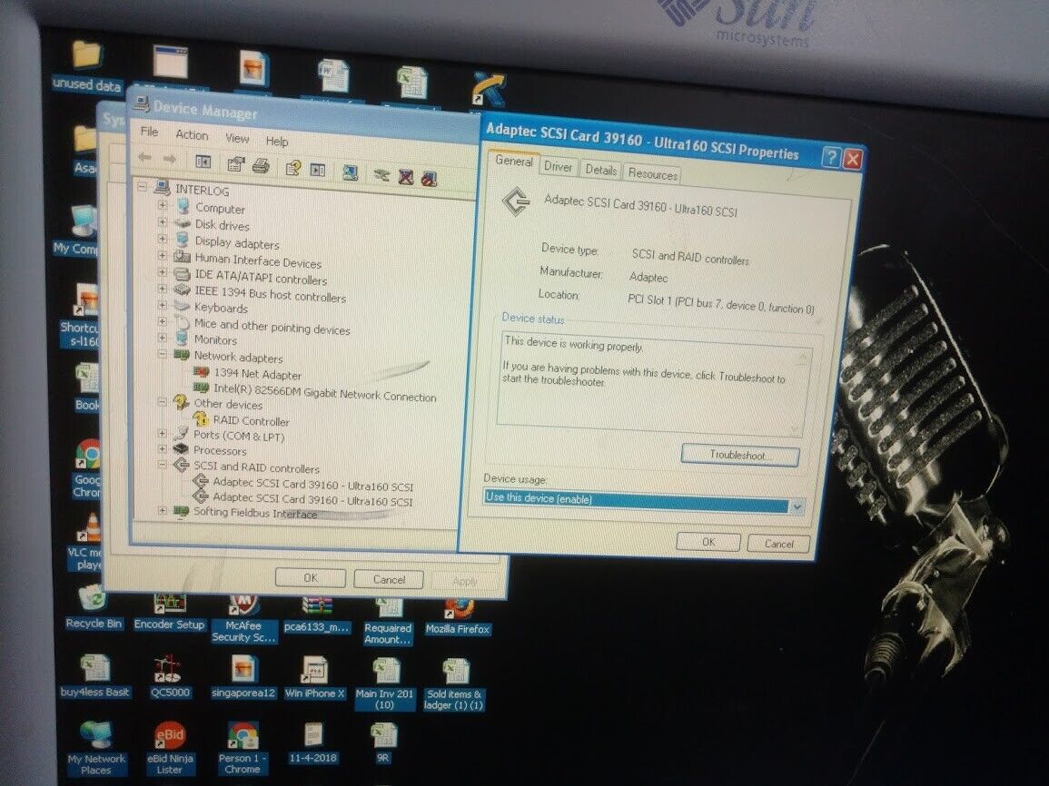
Task: Click the Recycle Bin desktop icon
Action: (94, 607)
